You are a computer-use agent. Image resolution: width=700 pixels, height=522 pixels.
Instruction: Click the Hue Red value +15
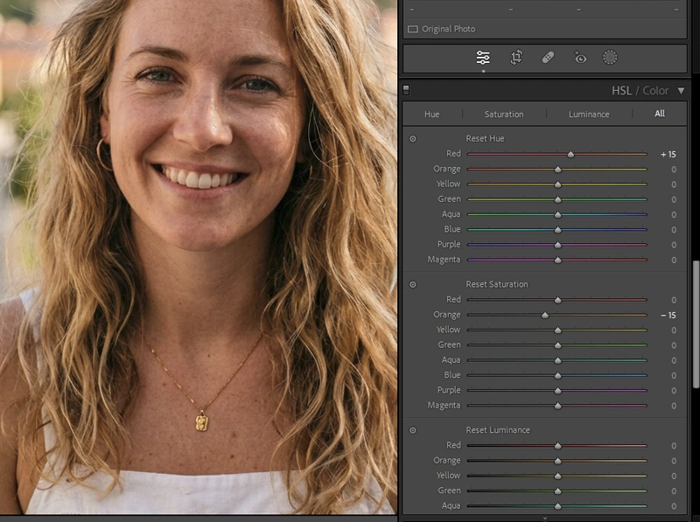pyautogui.click(x=668, y=155)
